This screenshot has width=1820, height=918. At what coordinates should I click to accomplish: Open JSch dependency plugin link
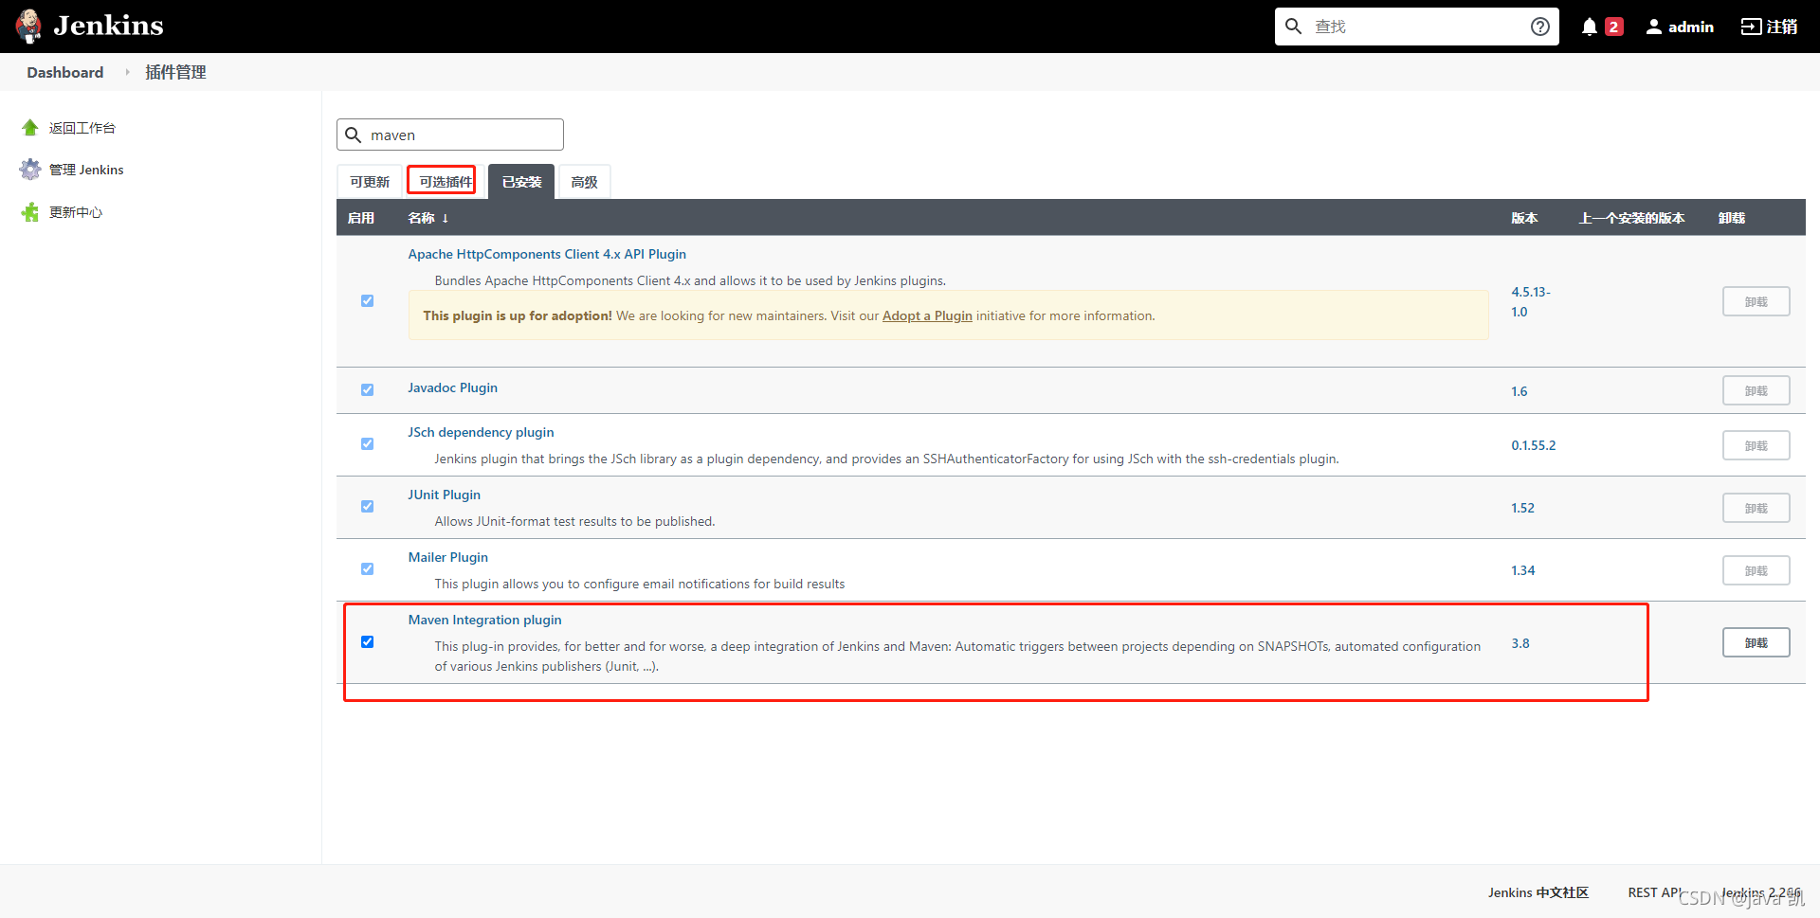point(481,432)
